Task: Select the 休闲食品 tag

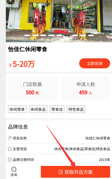Action: [38, 109]
